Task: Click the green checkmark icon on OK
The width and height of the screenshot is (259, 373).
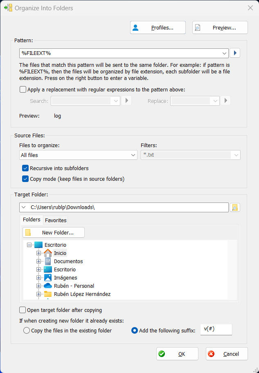Action: 162,353
